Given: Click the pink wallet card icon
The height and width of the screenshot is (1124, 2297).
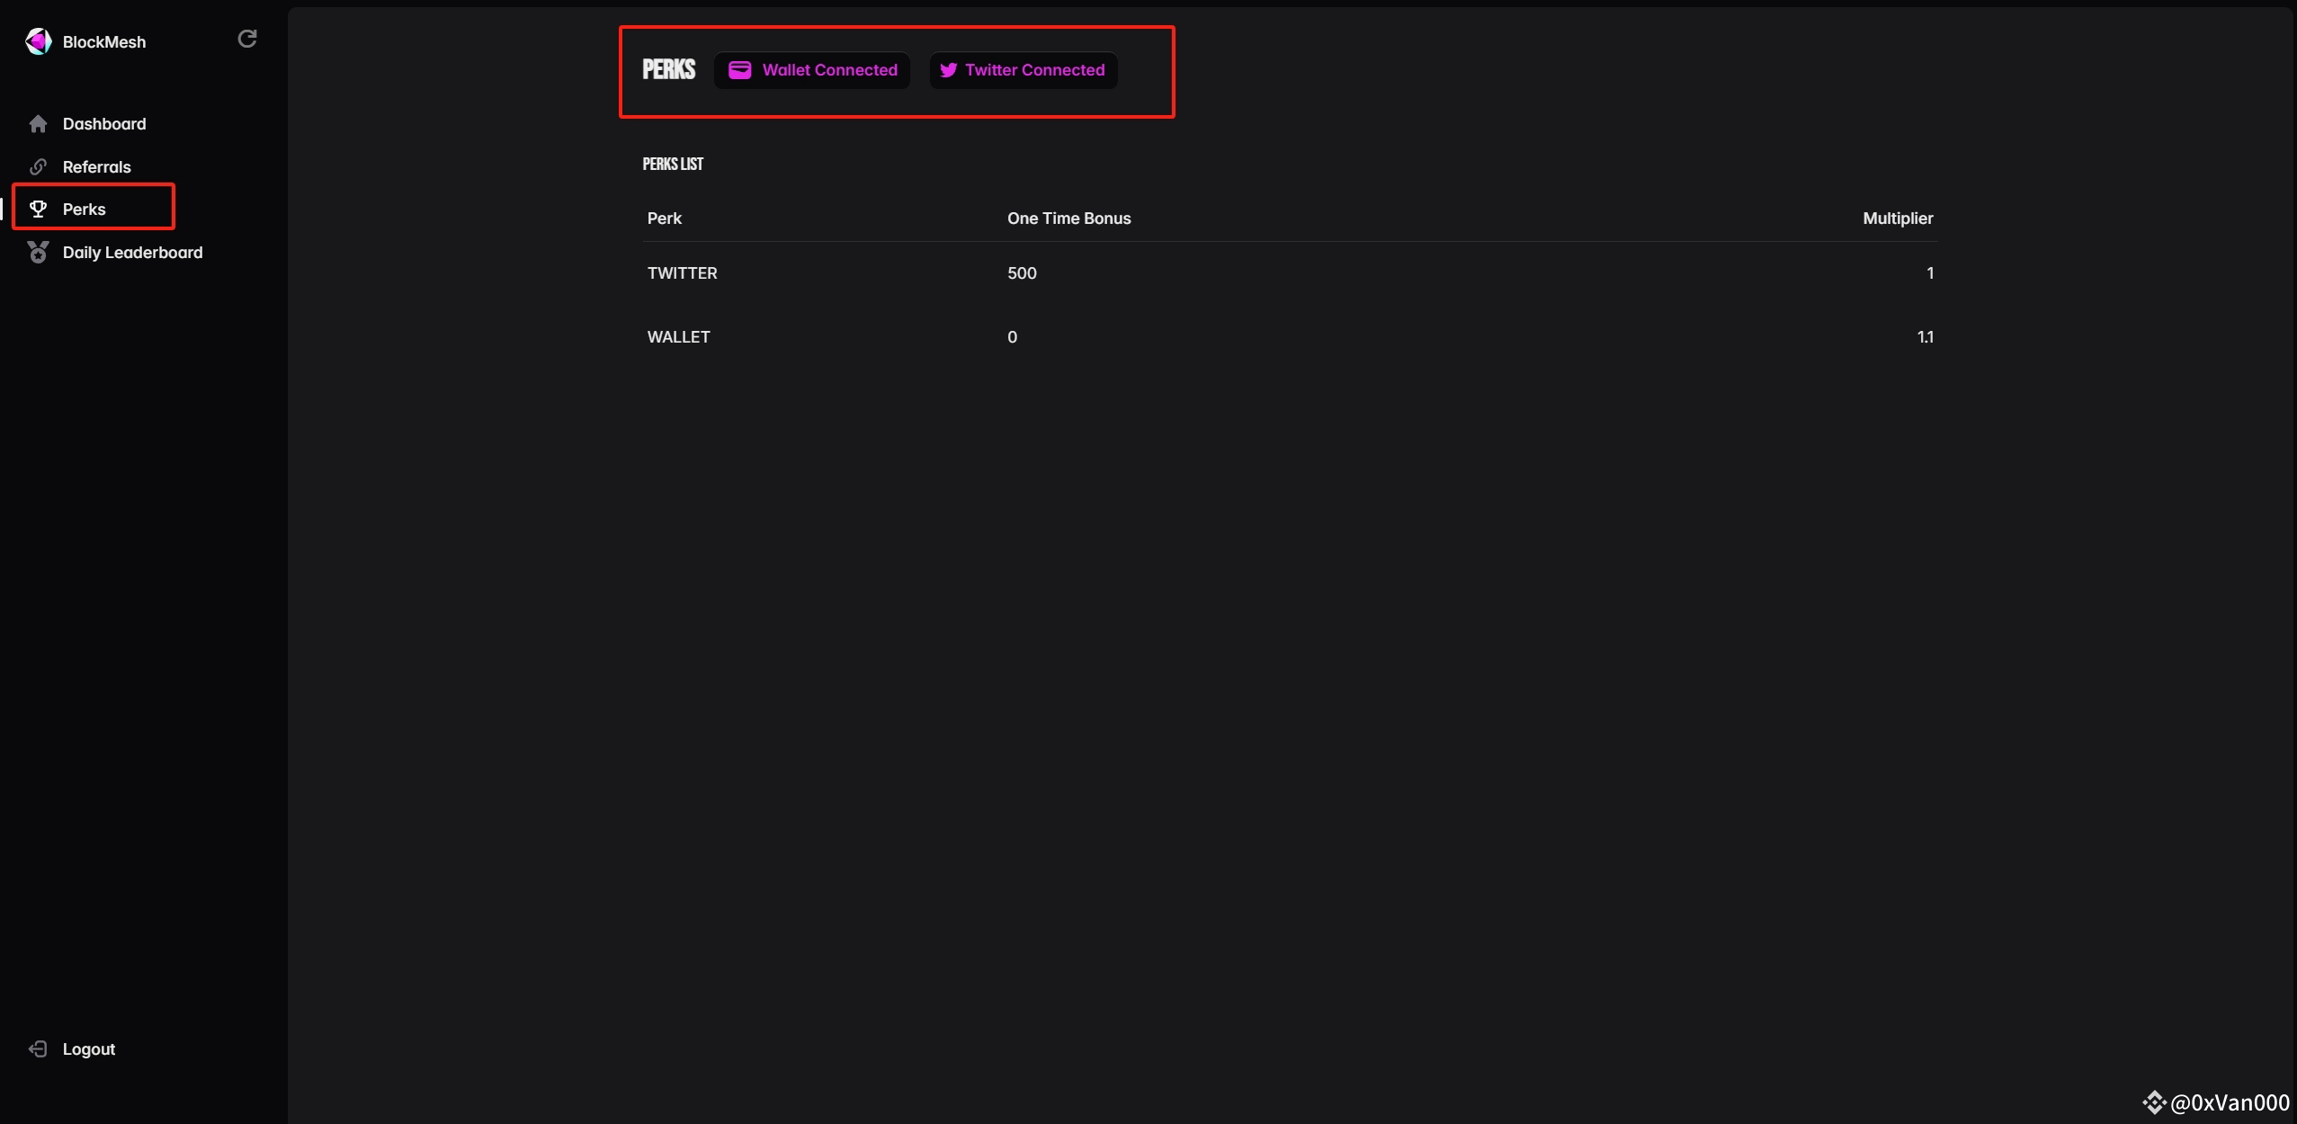Looking at the screenshot, I should point(739,70).
